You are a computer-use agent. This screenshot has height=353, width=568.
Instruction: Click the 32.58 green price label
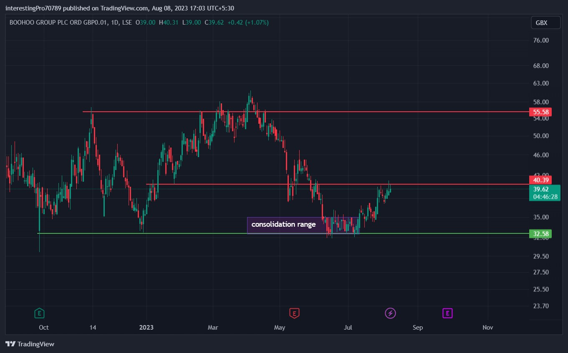tap(540, 233)
